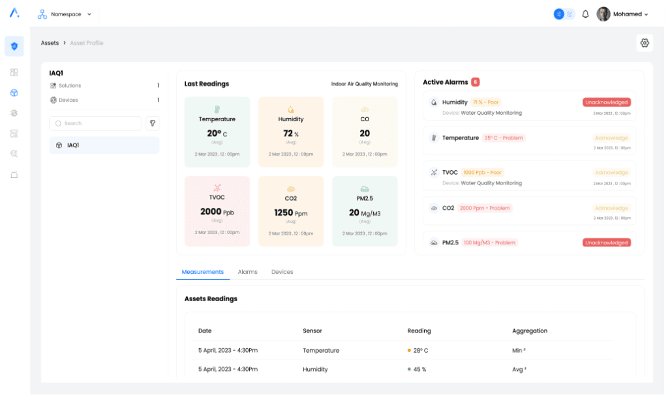Click the filter icon next to Search
Image resolution: width=668 pixels, height=397 pixels.
tap(151, 123)
